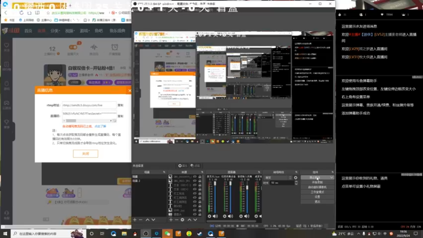This screenshot has height=238, width=423.
Task: Open 鱼乐盛典 on Douyu navigation
Action: pyautogui.click(x=117, y=31)
